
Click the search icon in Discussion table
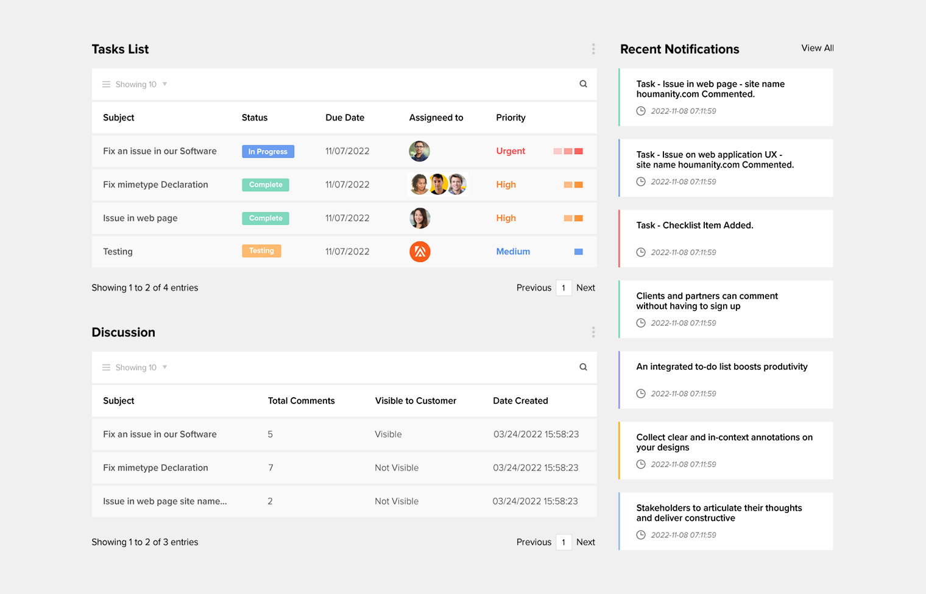coord(583,367)
